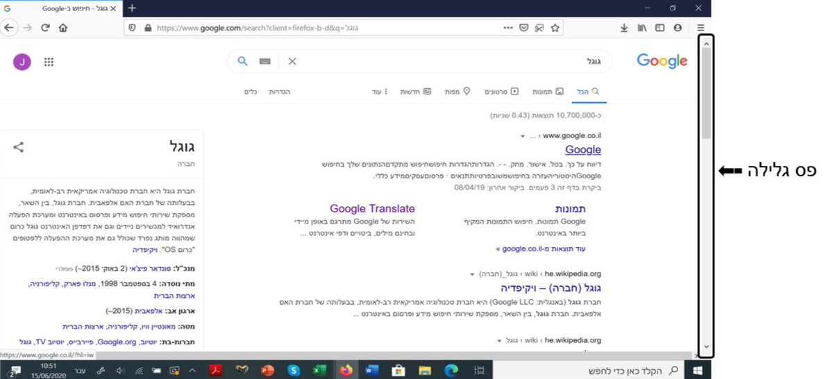The height and width of the screenshot is (379, 833).
Task: Reload the page with the refresh icon
Action: click(x=45, y=28)
